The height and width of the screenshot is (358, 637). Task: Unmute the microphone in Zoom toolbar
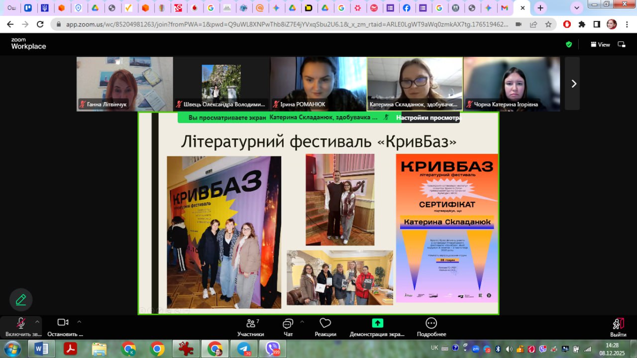[x=21, y=324]
